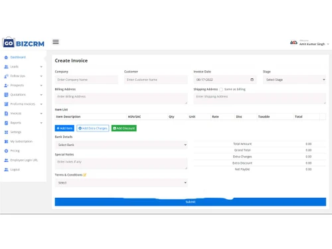Image resolution: width=332 pixels, height=249 pixels.
Task: Click the Taxable column header
Action: coord(264,117)
